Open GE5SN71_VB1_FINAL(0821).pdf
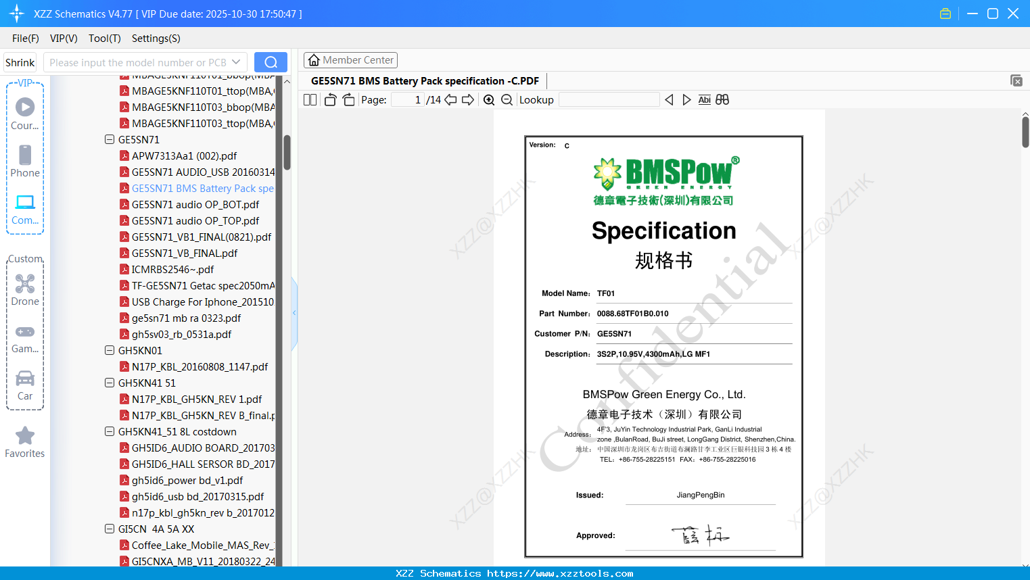 [x=202, y=237]
